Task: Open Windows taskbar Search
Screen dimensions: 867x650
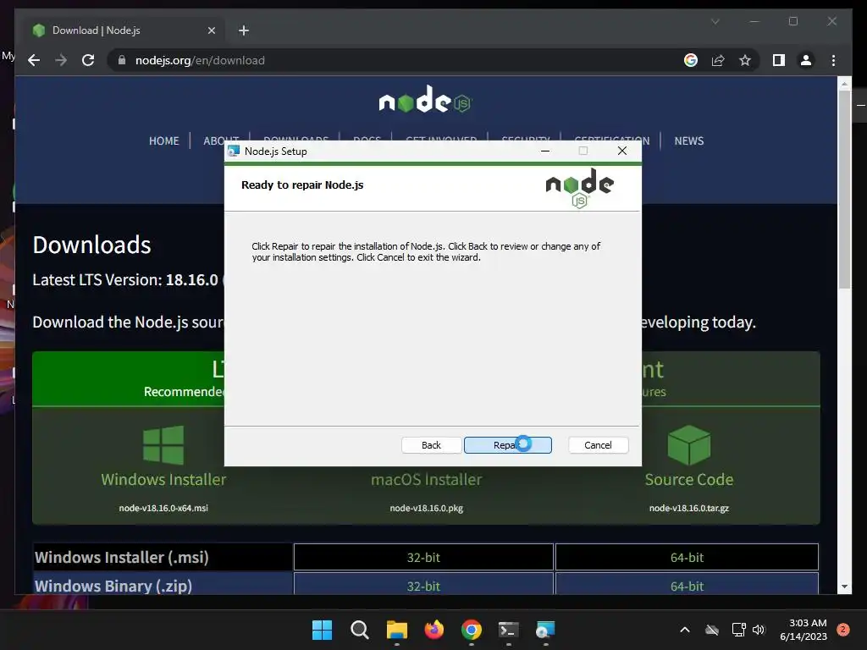Action: click(359, 630)
